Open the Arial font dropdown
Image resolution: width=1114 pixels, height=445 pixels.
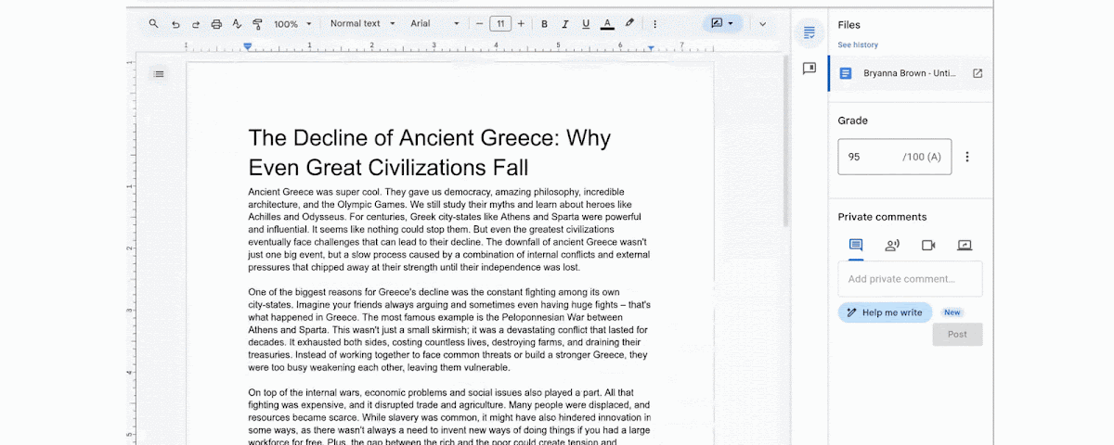click(x=434, y=24)
